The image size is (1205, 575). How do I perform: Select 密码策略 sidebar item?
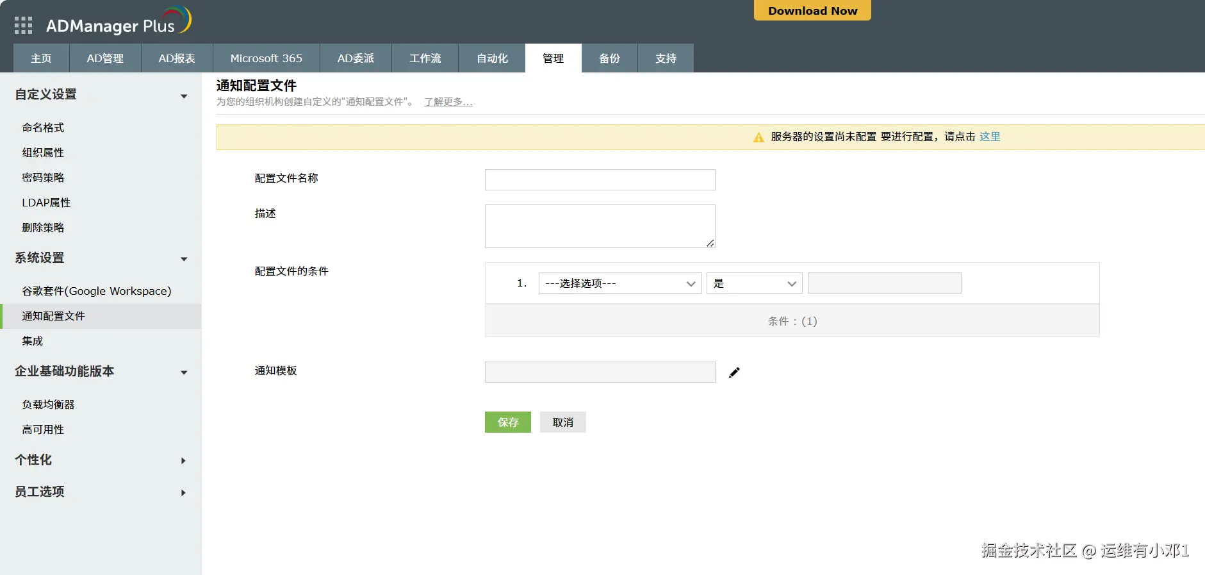click(43, 178)
